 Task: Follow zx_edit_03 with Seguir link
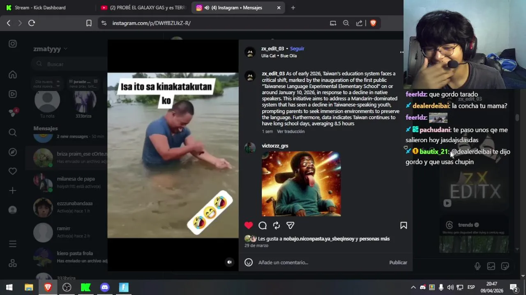(297, 48)
